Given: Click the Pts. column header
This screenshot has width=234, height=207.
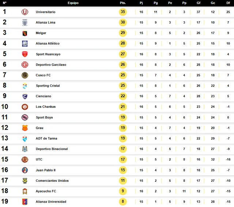Looking at the screenshot, I should [123, 3].
